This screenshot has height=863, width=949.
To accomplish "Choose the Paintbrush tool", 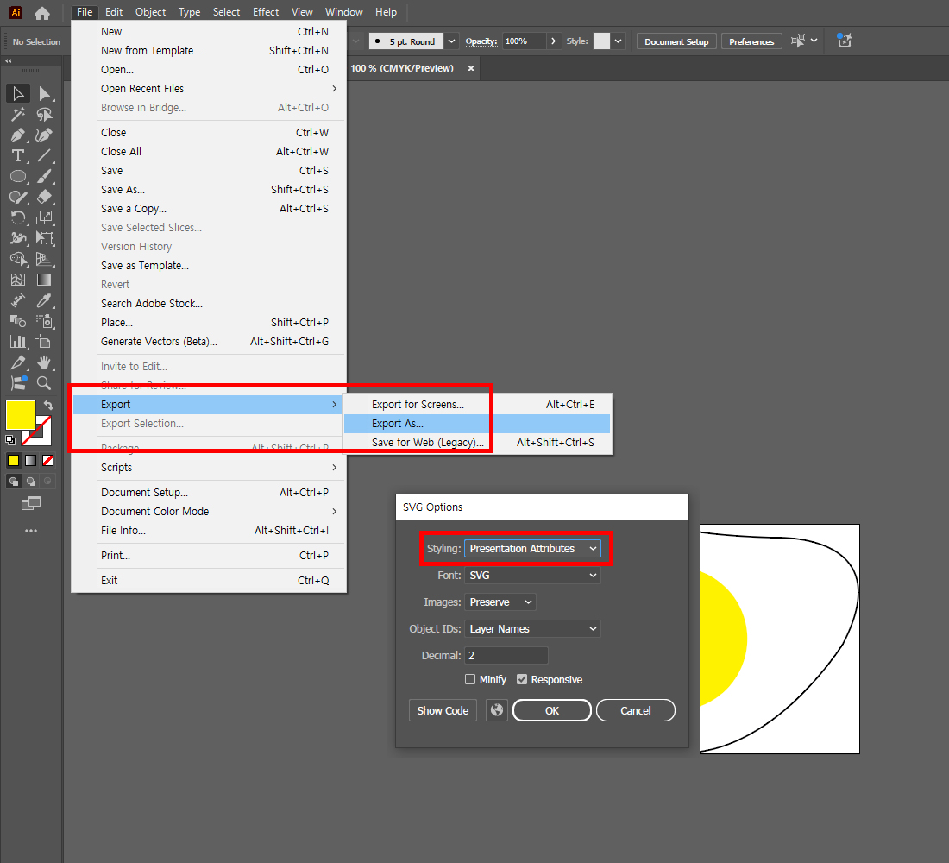I will pos(44,176).
